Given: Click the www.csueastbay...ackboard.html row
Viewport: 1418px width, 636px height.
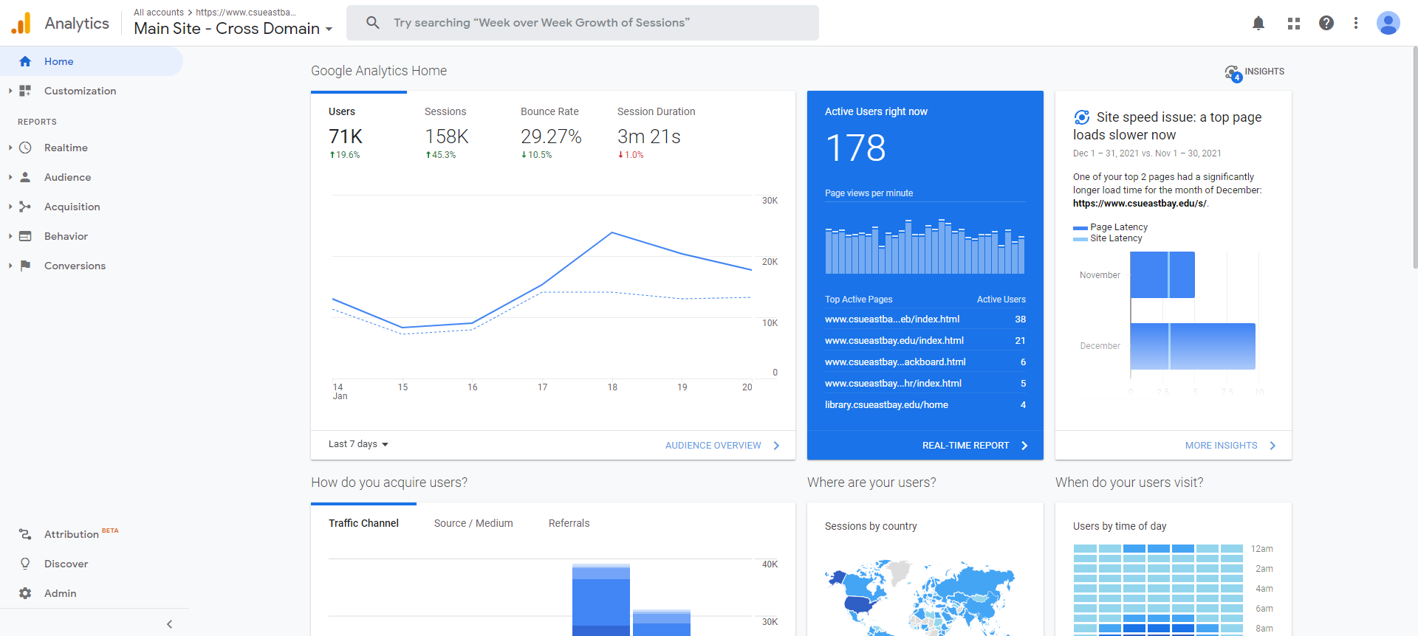Looking at the screenshot, I should click(x=925, y=362).
